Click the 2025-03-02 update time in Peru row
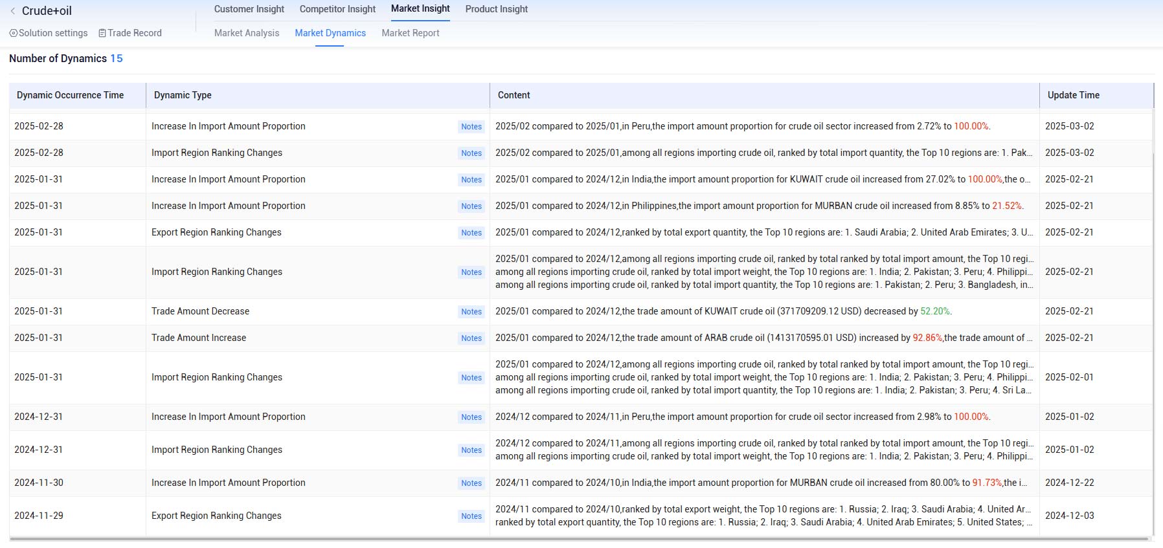Viewport: 1163px width, 548px height. (x=1070, y=126)
